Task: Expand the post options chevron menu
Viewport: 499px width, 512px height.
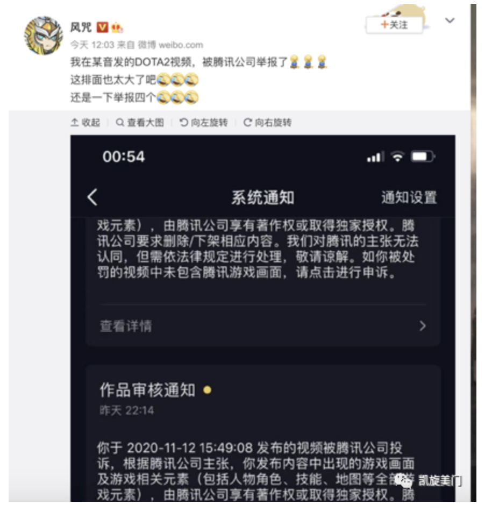Action: point(450,20)
